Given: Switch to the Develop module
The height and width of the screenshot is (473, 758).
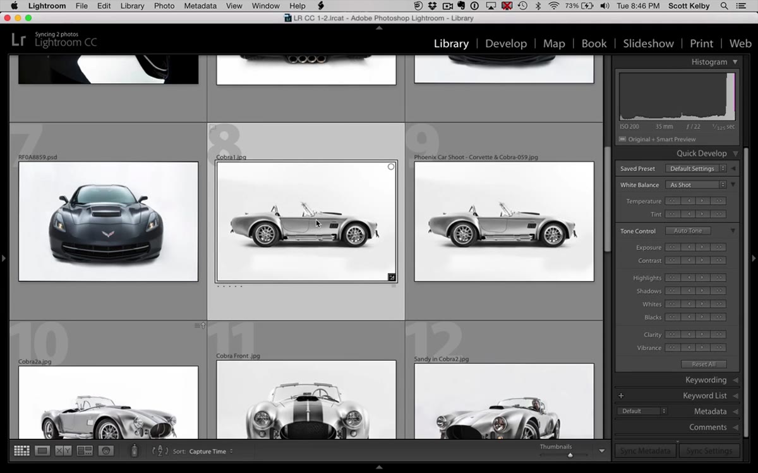Looking at the screenshot, I should 506,44.
